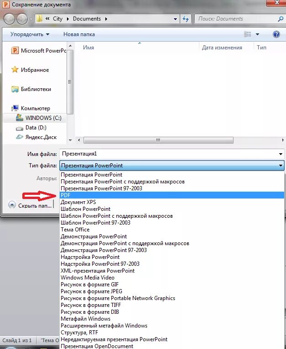The height and width of the screenshot is (349, 286).
Task: Select Библиотеки in navigation pane
Action: pos(31,89)
